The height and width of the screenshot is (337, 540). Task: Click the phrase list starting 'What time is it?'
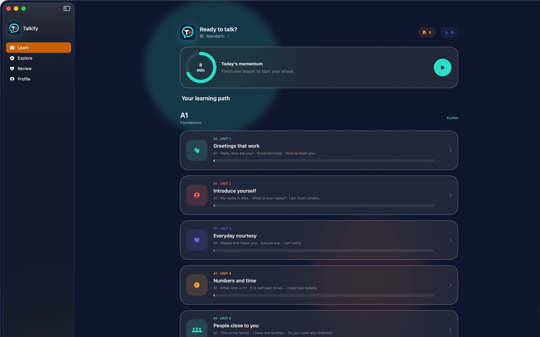pyautogui.click(x=265, y=288)
